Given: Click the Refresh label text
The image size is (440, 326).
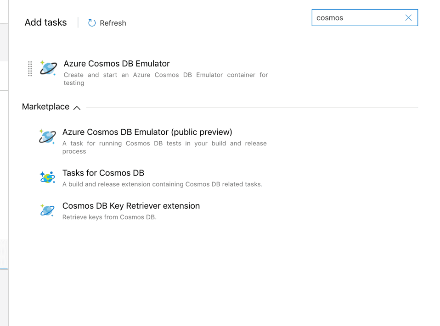Looking at the screenshot, I should click(x=113, y=23).
